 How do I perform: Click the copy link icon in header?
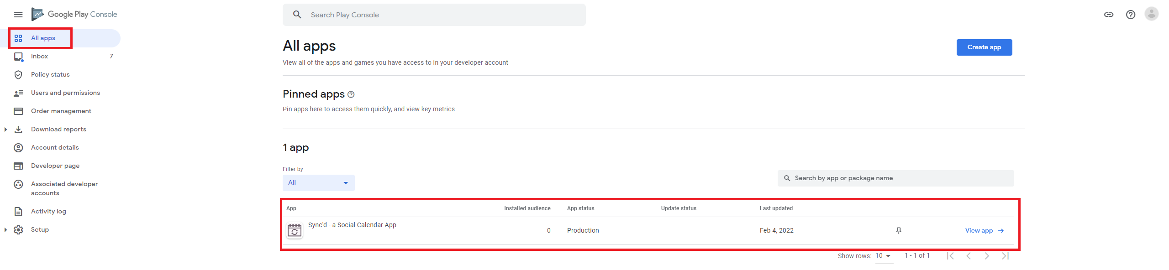point(1109,15)
